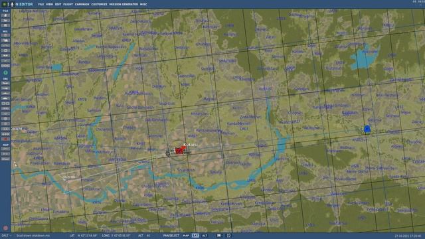
Task: Click the rectangle icon next to ALT toggle
Action: (219, 236)
